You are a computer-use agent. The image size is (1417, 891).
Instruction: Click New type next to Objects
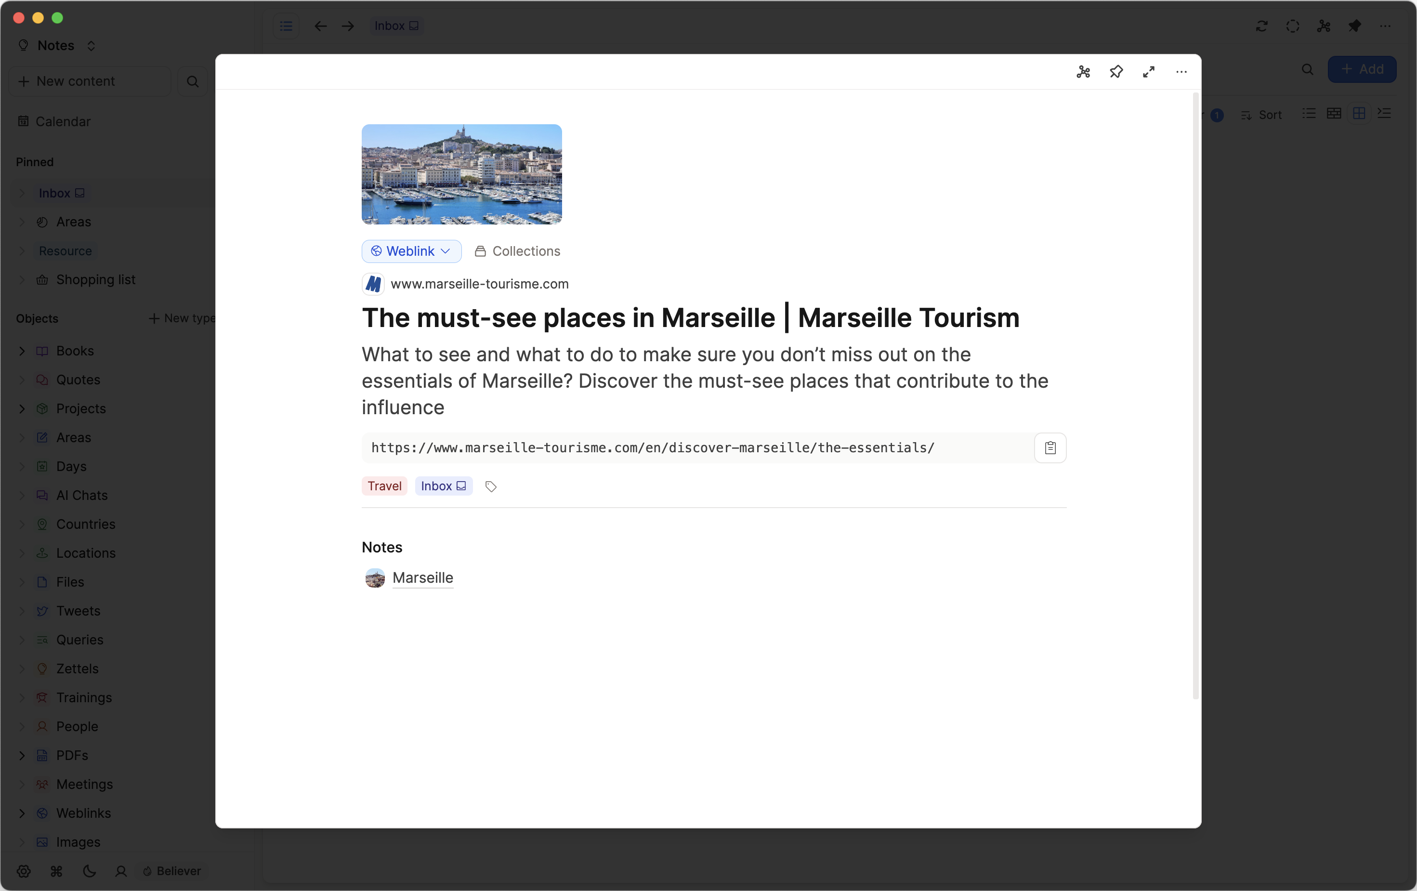[182, 318]
